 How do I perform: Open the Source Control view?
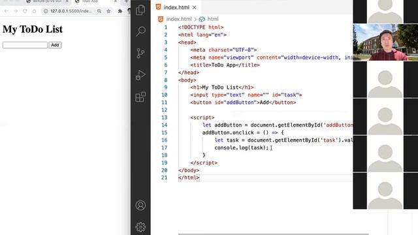click(140, 54)
